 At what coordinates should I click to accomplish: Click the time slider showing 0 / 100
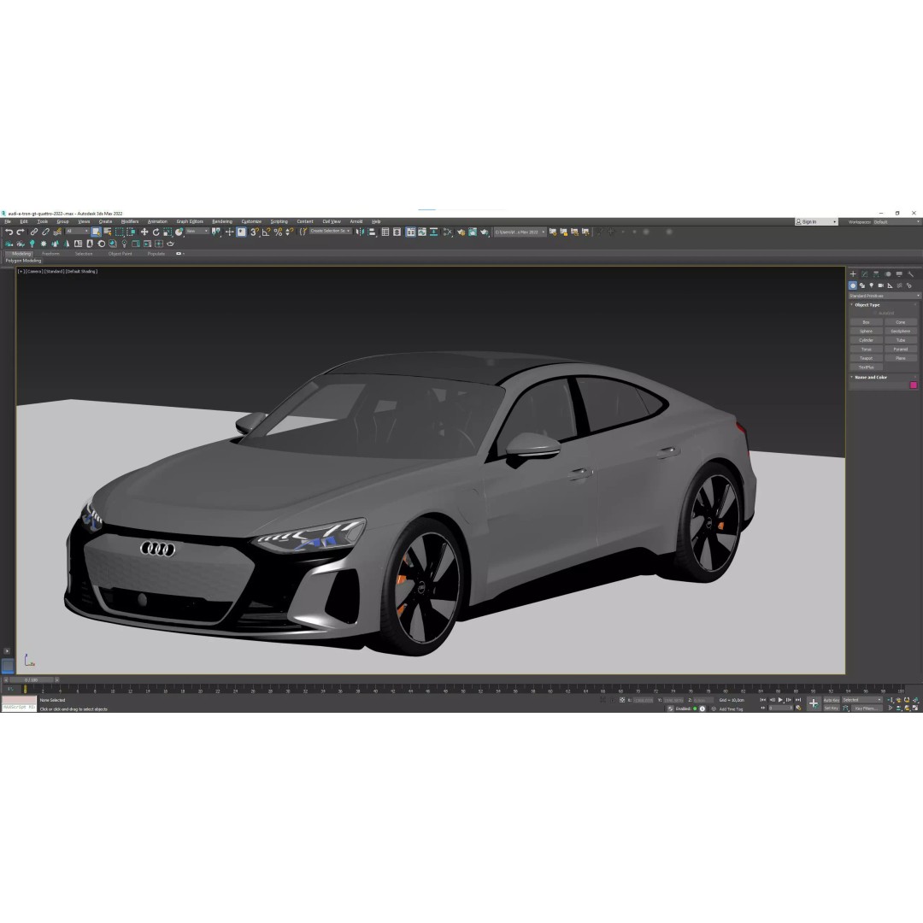click(32, 680)
